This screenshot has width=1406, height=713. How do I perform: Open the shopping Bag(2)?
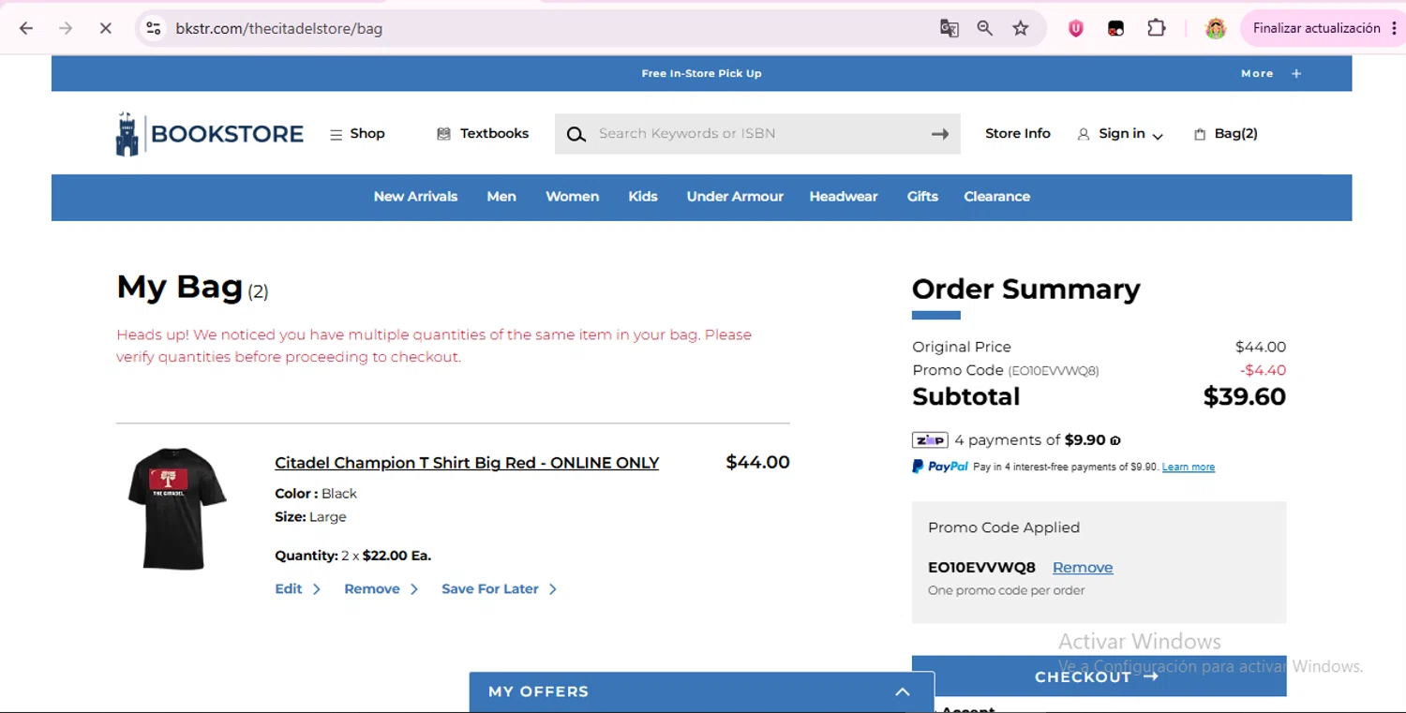1226,134
